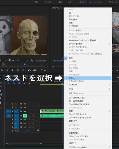Toggle insert-as-nest sequence icon in timeline
This screenshot has width=119, height=149.
(9, 83)
